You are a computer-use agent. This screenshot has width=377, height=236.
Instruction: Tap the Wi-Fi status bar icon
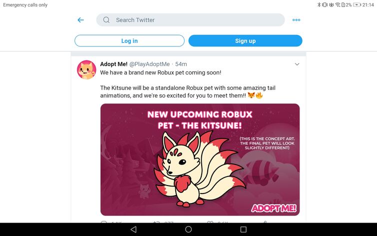[338, 5]
